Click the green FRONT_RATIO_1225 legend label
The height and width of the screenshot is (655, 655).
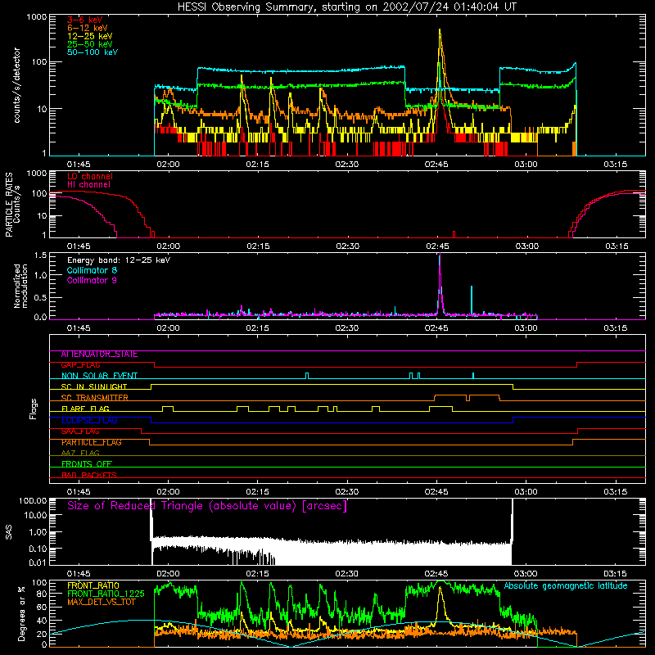coord(106,594)
